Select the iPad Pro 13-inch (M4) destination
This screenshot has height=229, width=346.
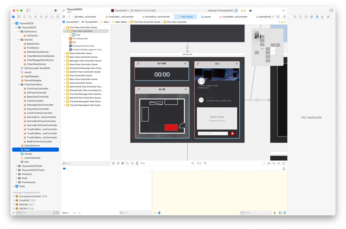tap(145, 10)
